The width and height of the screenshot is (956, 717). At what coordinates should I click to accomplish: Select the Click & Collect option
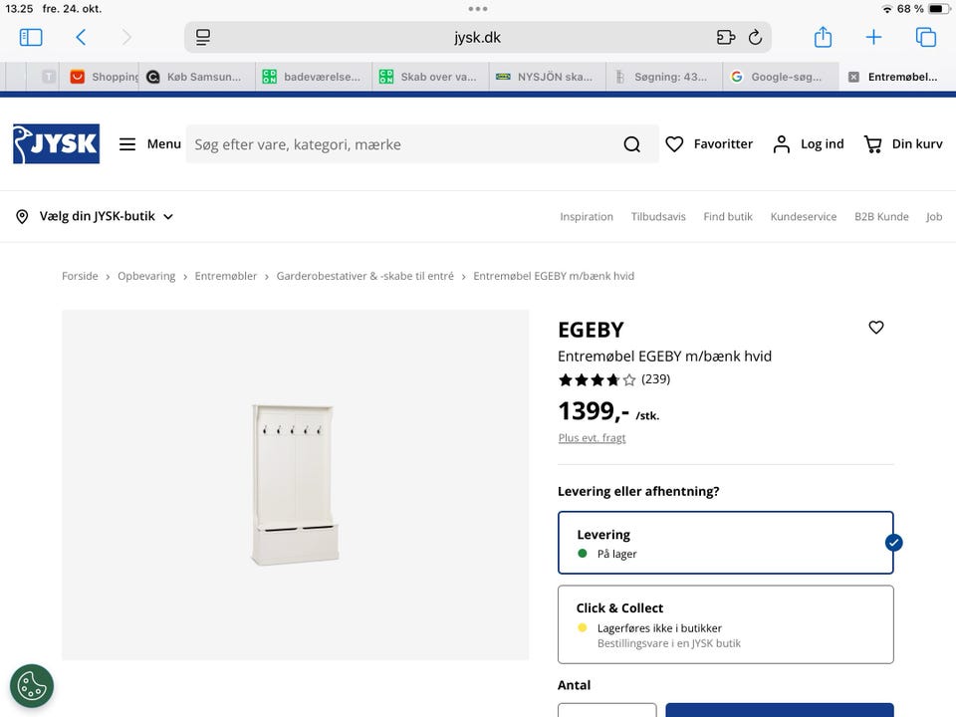(x=725, y=624)
